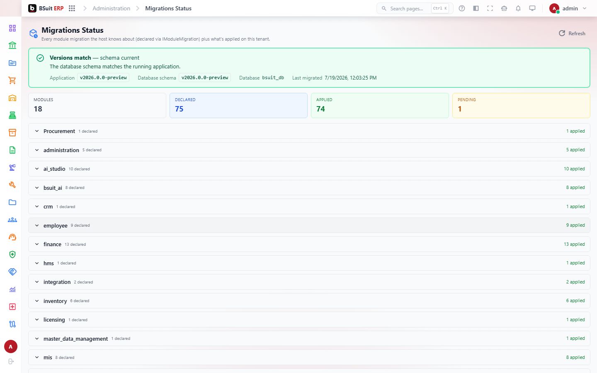Open the dashboard grid icon in sidebar
Screen dimensions: 597x373
point(12,28)
